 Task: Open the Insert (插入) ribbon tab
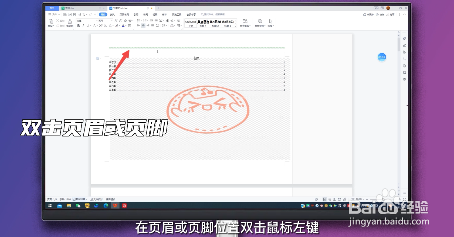pos(113,15)
